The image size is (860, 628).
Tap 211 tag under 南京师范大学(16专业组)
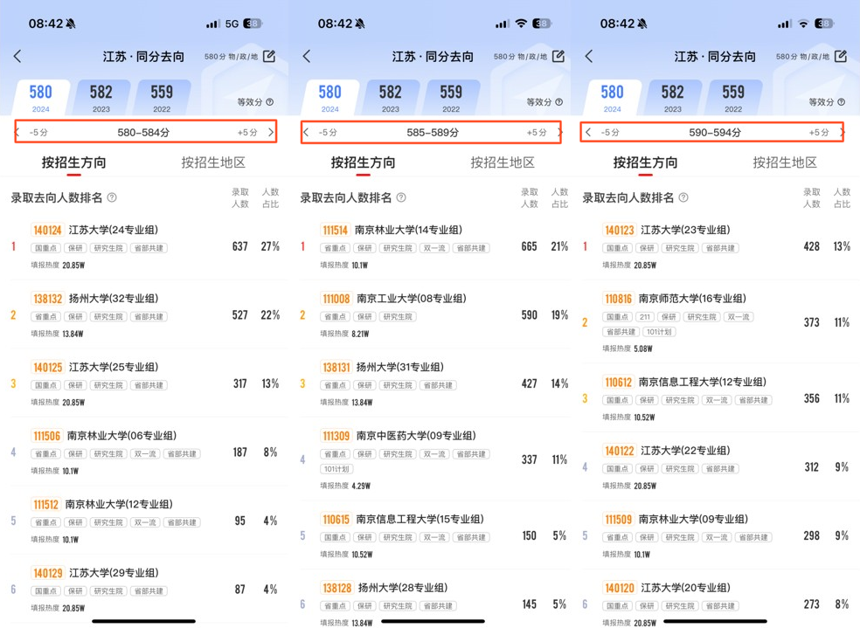pos(645,317)
